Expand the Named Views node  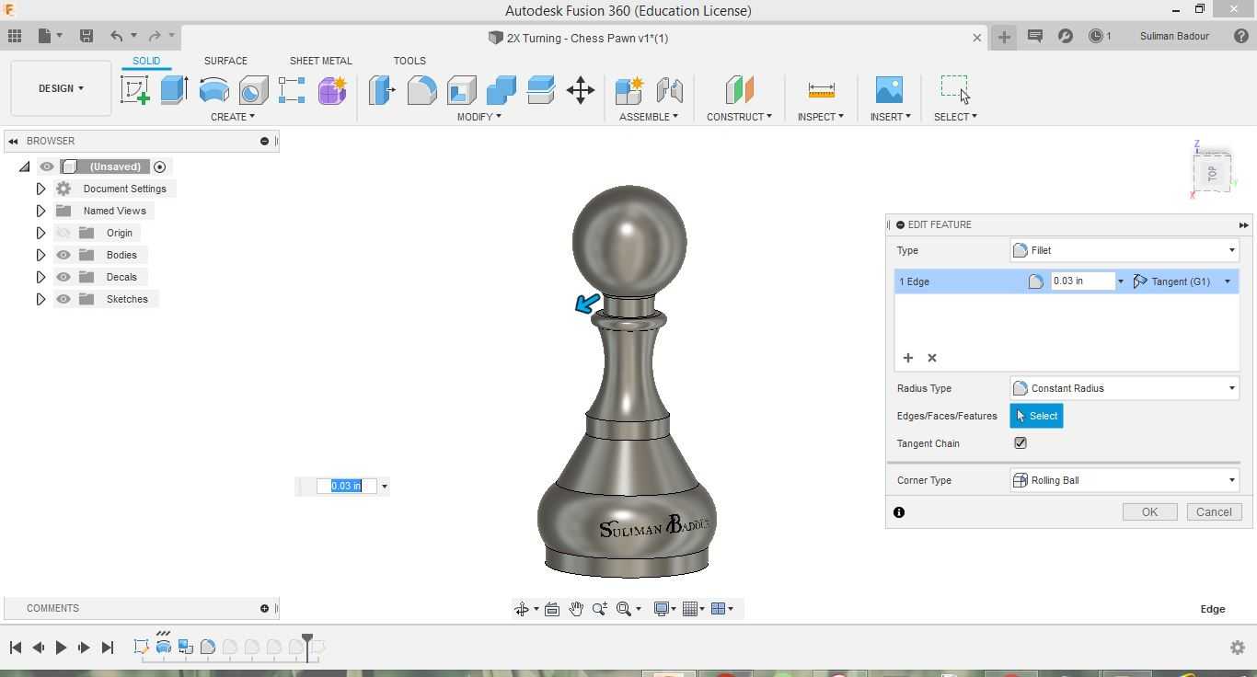(x=40, y=211)
